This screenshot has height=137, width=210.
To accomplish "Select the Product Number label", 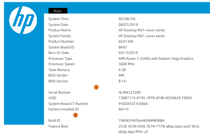I will point(61,42).
